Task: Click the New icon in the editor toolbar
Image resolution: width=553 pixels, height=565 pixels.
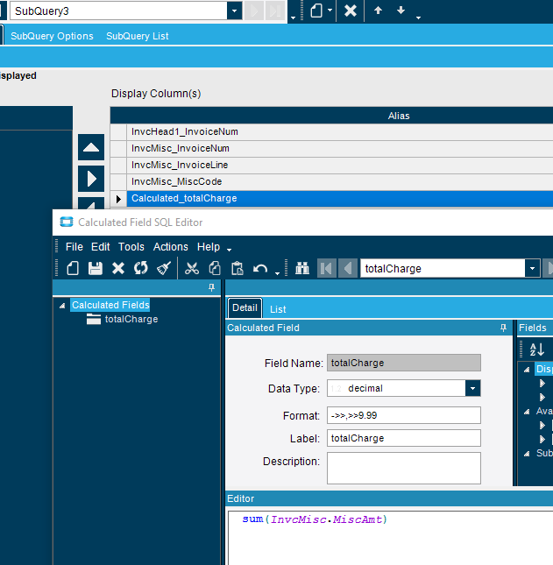Action: [x=74, y=268]
